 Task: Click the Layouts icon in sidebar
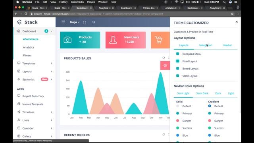pos(19,71)
